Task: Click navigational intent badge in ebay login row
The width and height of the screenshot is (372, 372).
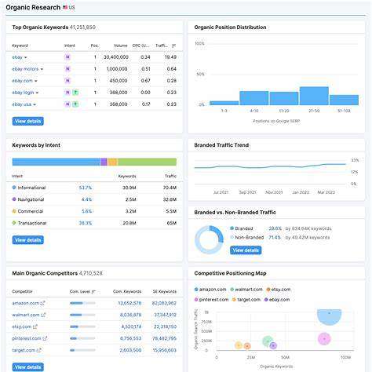Action: [x=67, y=93]
